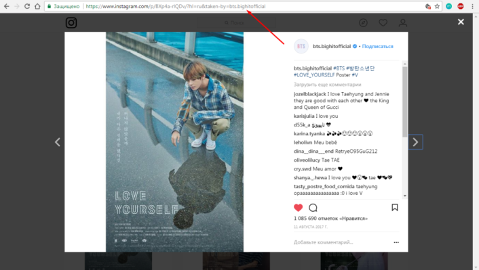479x270 pixels.
Task: Open jozelblackjack commenter profile
Action: click(310, 94)
